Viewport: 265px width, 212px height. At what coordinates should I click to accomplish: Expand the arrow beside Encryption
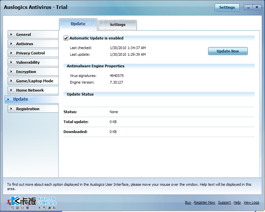11,72
